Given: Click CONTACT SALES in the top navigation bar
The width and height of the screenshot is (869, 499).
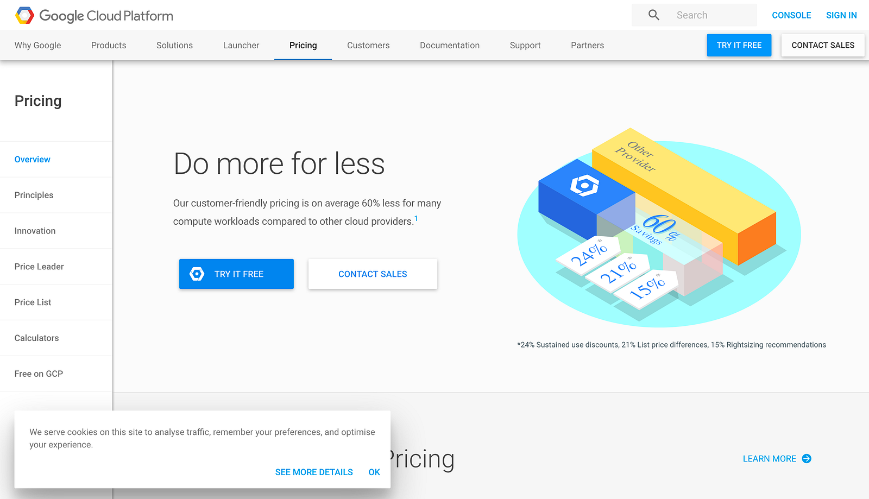Looking at the screenshot, I should click(823, 45).
